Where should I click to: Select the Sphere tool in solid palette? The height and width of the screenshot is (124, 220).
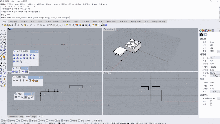[21, 55]
